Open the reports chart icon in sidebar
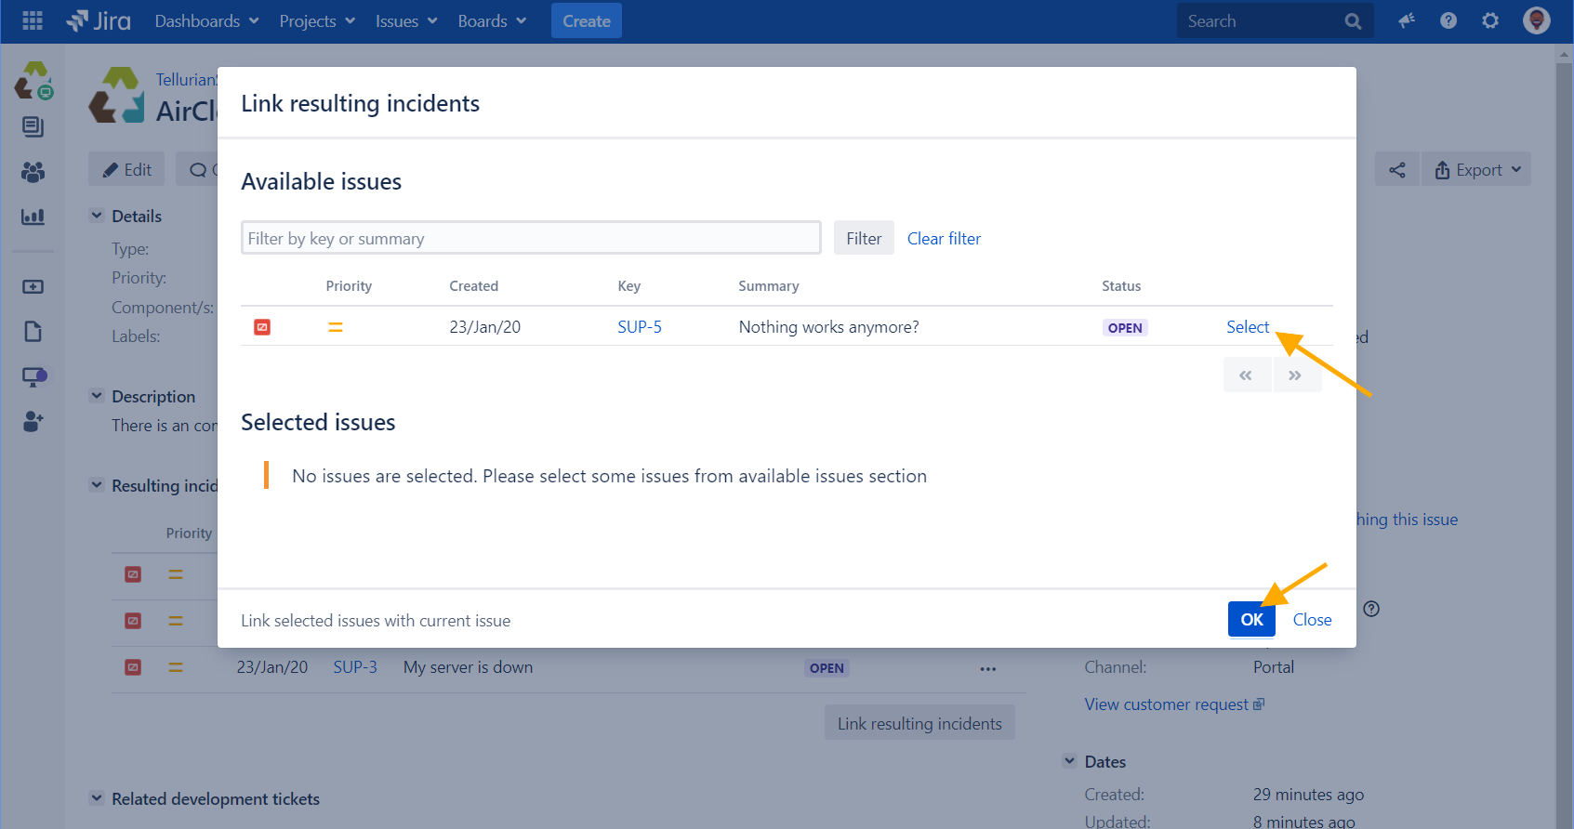The width and height of the screenshot is (1574, 829). tap(33, 217)
